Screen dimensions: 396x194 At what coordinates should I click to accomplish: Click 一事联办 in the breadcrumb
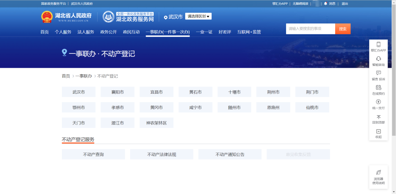tap(84, 76)
